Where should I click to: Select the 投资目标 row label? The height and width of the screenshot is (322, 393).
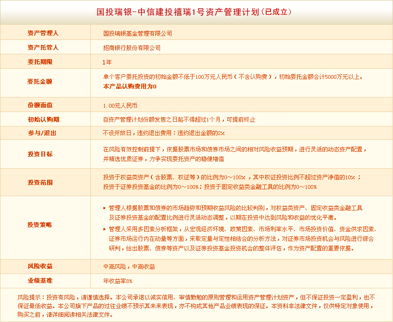[40, 154]
